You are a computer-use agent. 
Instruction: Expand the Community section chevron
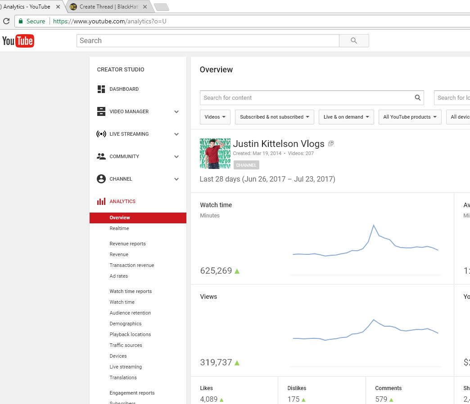pos(176,156)
